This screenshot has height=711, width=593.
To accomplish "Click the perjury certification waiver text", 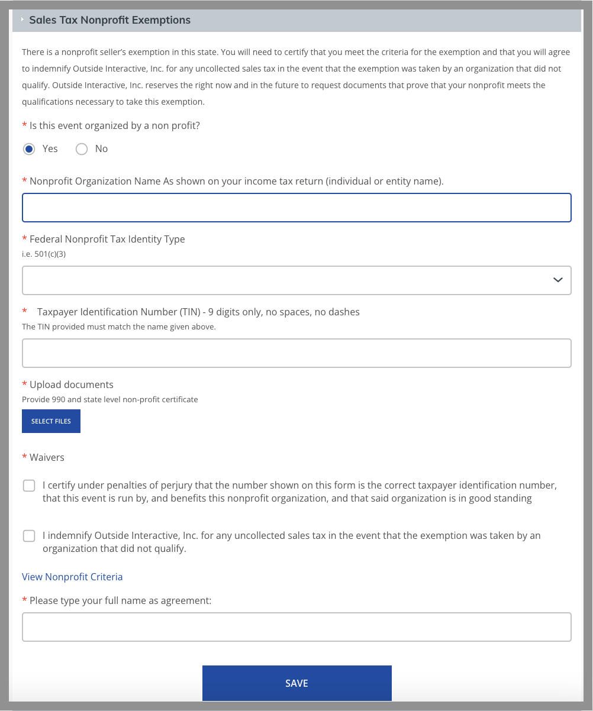I will point(299,492).
